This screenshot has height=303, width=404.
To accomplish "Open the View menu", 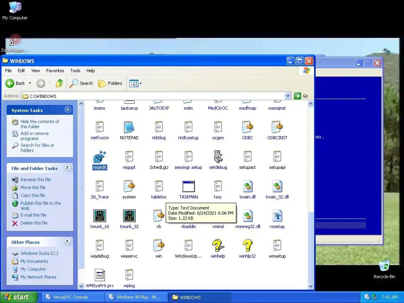I will [36, 71].
